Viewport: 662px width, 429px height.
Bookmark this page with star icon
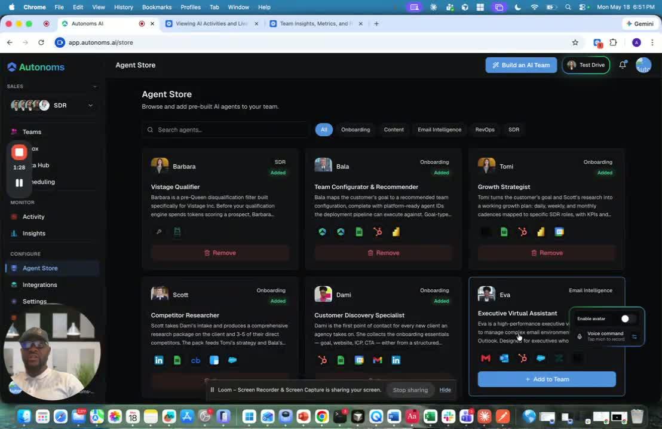click(x=575, y=42)
